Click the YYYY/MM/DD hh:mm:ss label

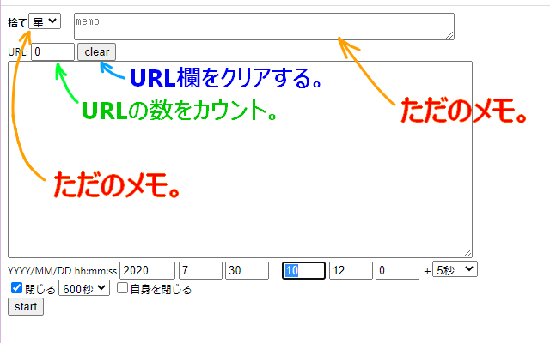63,271
